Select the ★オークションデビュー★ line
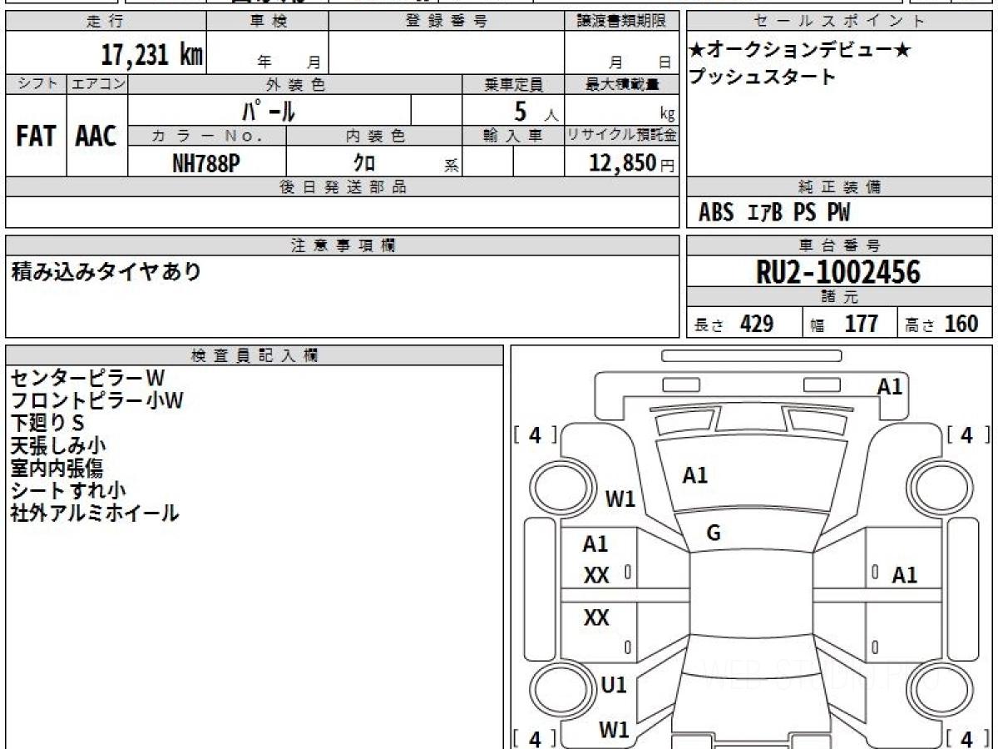This screenshot has height=749, width=998. [800, 51]
